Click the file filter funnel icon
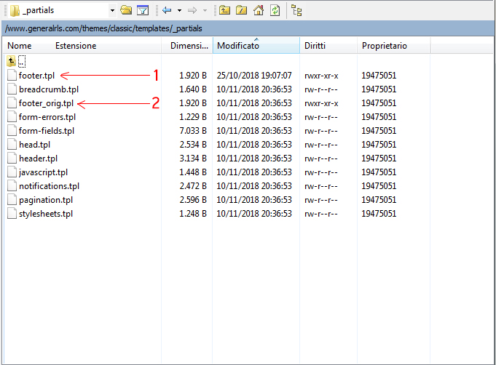This screenshot has width=496, height=365. point(143,10)
